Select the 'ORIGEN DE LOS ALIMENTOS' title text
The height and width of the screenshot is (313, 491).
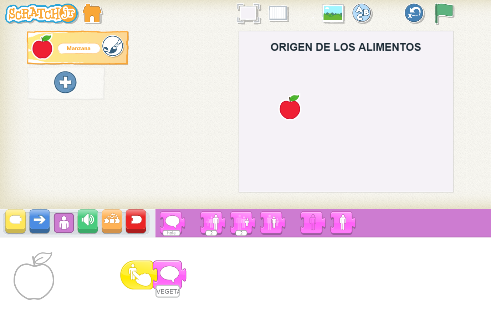coord(346,47)
